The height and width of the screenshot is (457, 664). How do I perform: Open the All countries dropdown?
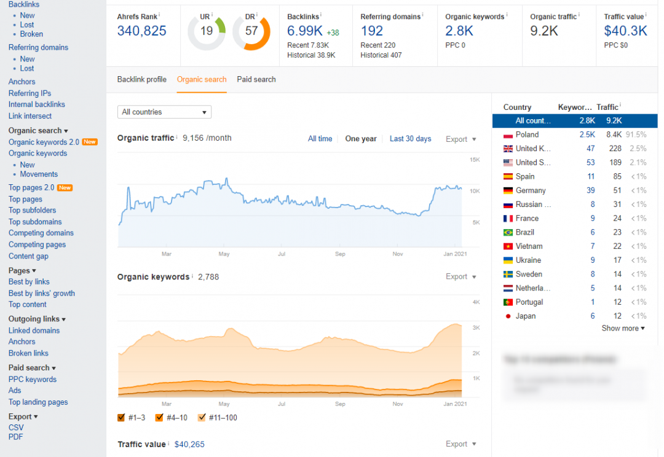[164, 112]
